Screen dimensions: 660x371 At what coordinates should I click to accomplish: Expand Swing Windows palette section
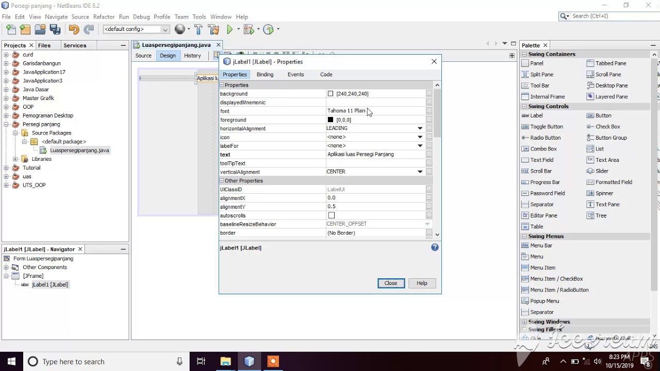[x=524, y=322]
